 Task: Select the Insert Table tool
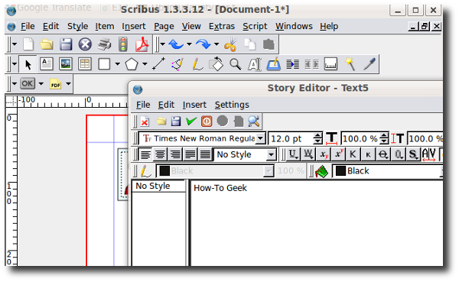pyautogui.click(x=85, y=63)
